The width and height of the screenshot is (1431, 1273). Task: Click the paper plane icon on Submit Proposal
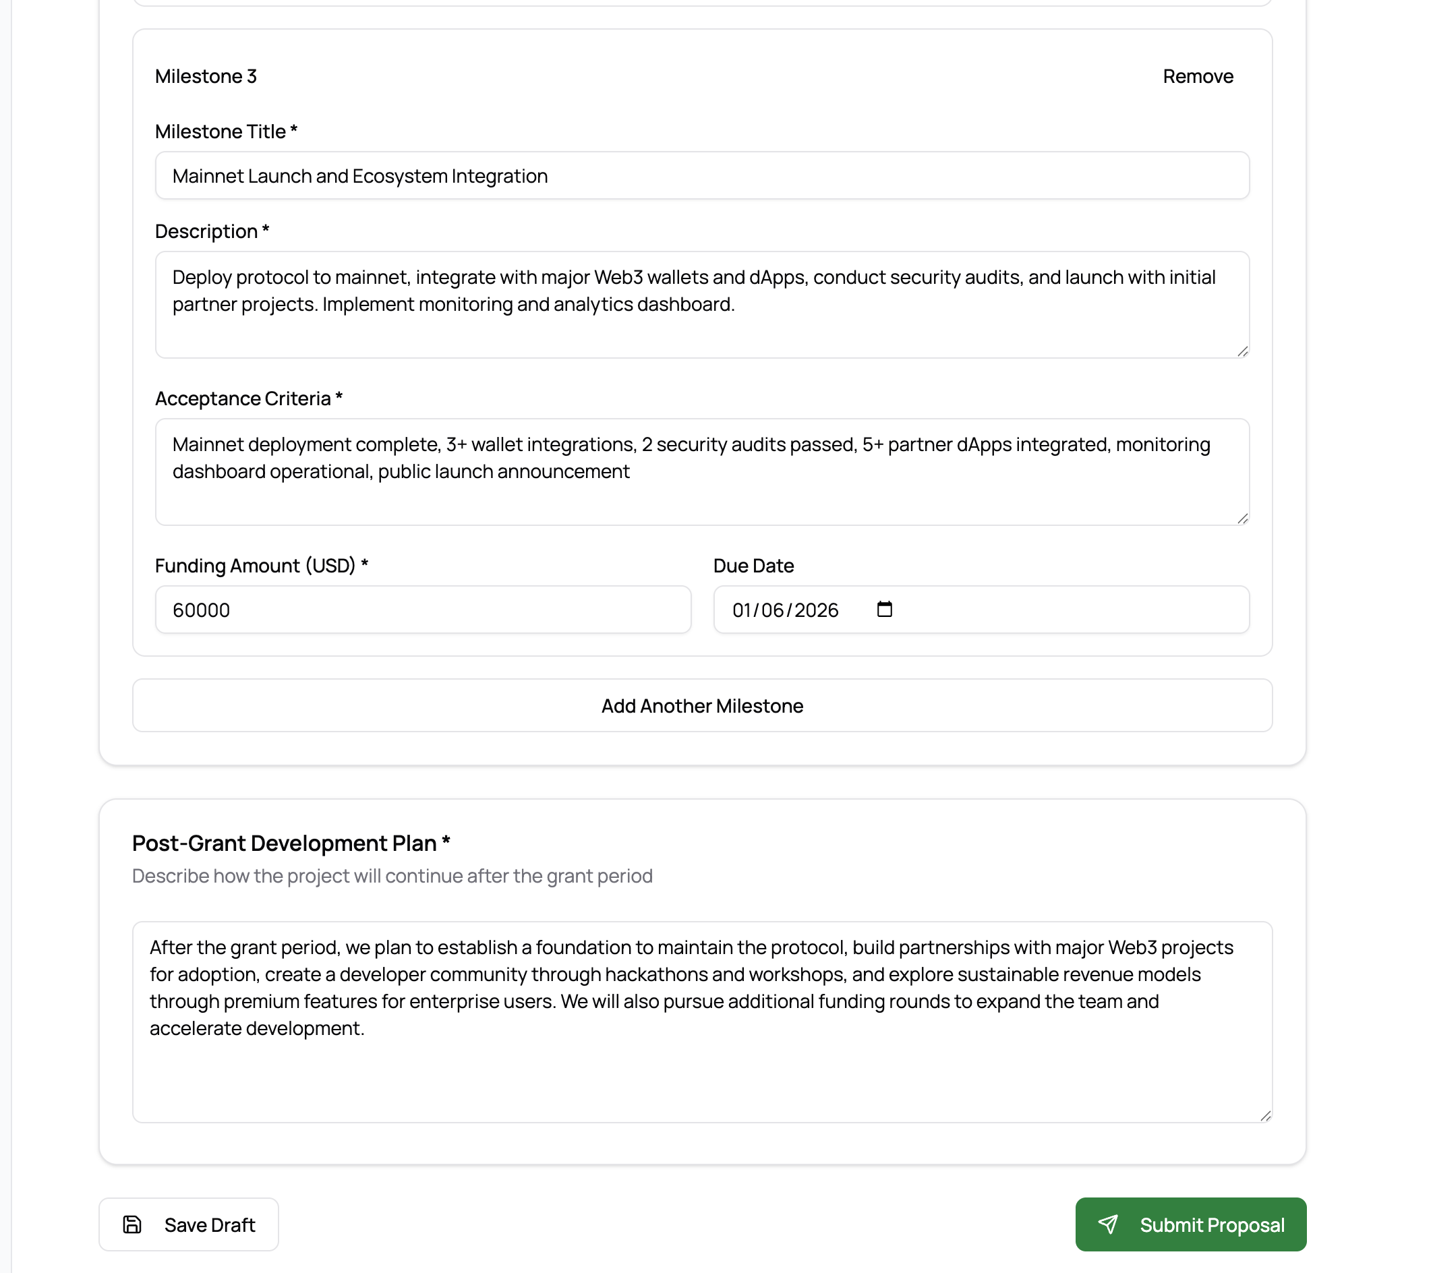(x=1109, y=1224)
